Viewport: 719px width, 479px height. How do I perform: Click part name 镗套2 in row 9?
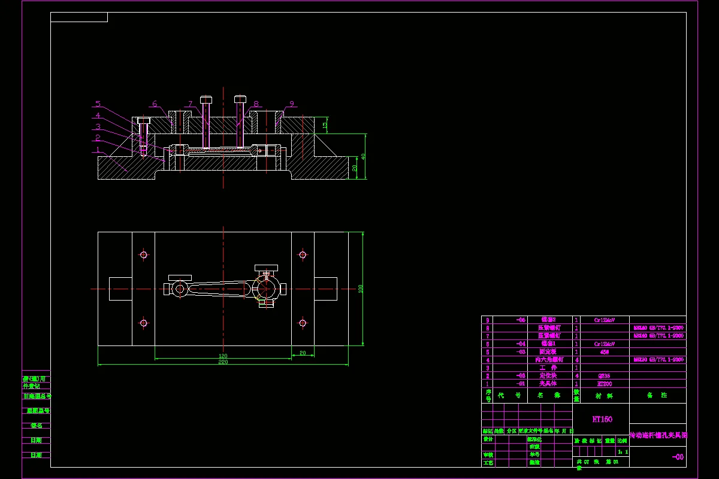(x=548, y=320)
